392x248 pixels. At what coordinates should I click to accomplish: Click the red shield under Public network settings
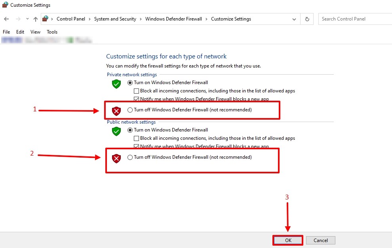click(x=116, y=158)
